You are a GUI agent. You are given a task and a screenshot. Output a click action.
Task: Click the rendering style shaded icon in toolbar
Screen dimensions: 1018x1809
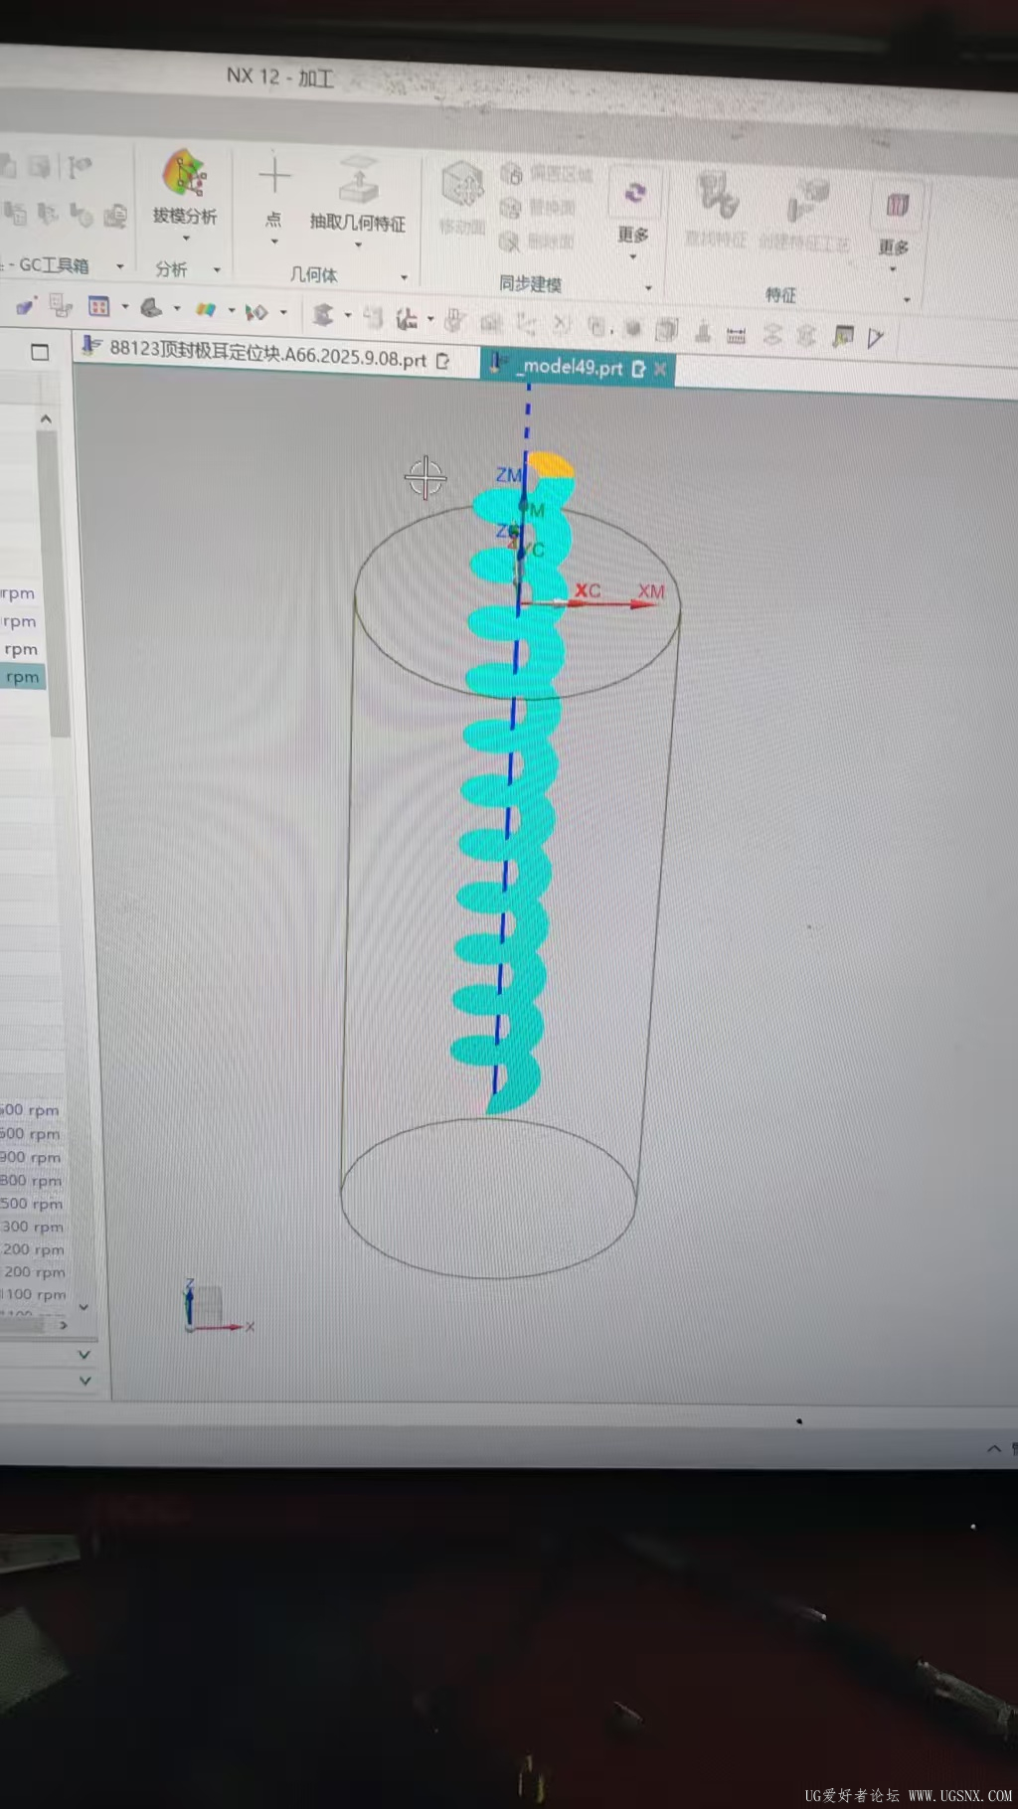151,308
